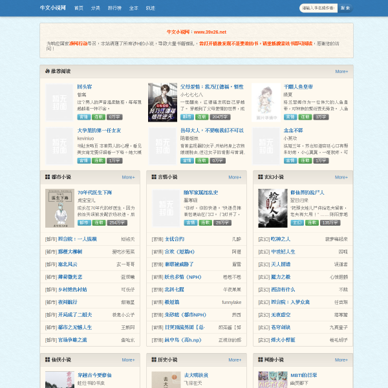
Task: Open More+ in 言情小说 section
Action: (x=235, y=177)
